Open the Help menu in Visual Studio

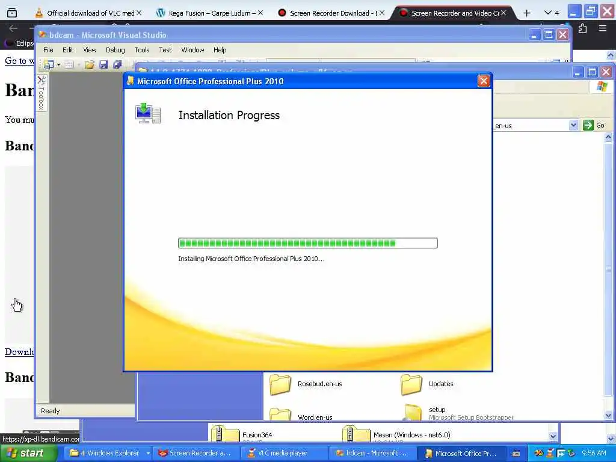click(x=220, y=50)
